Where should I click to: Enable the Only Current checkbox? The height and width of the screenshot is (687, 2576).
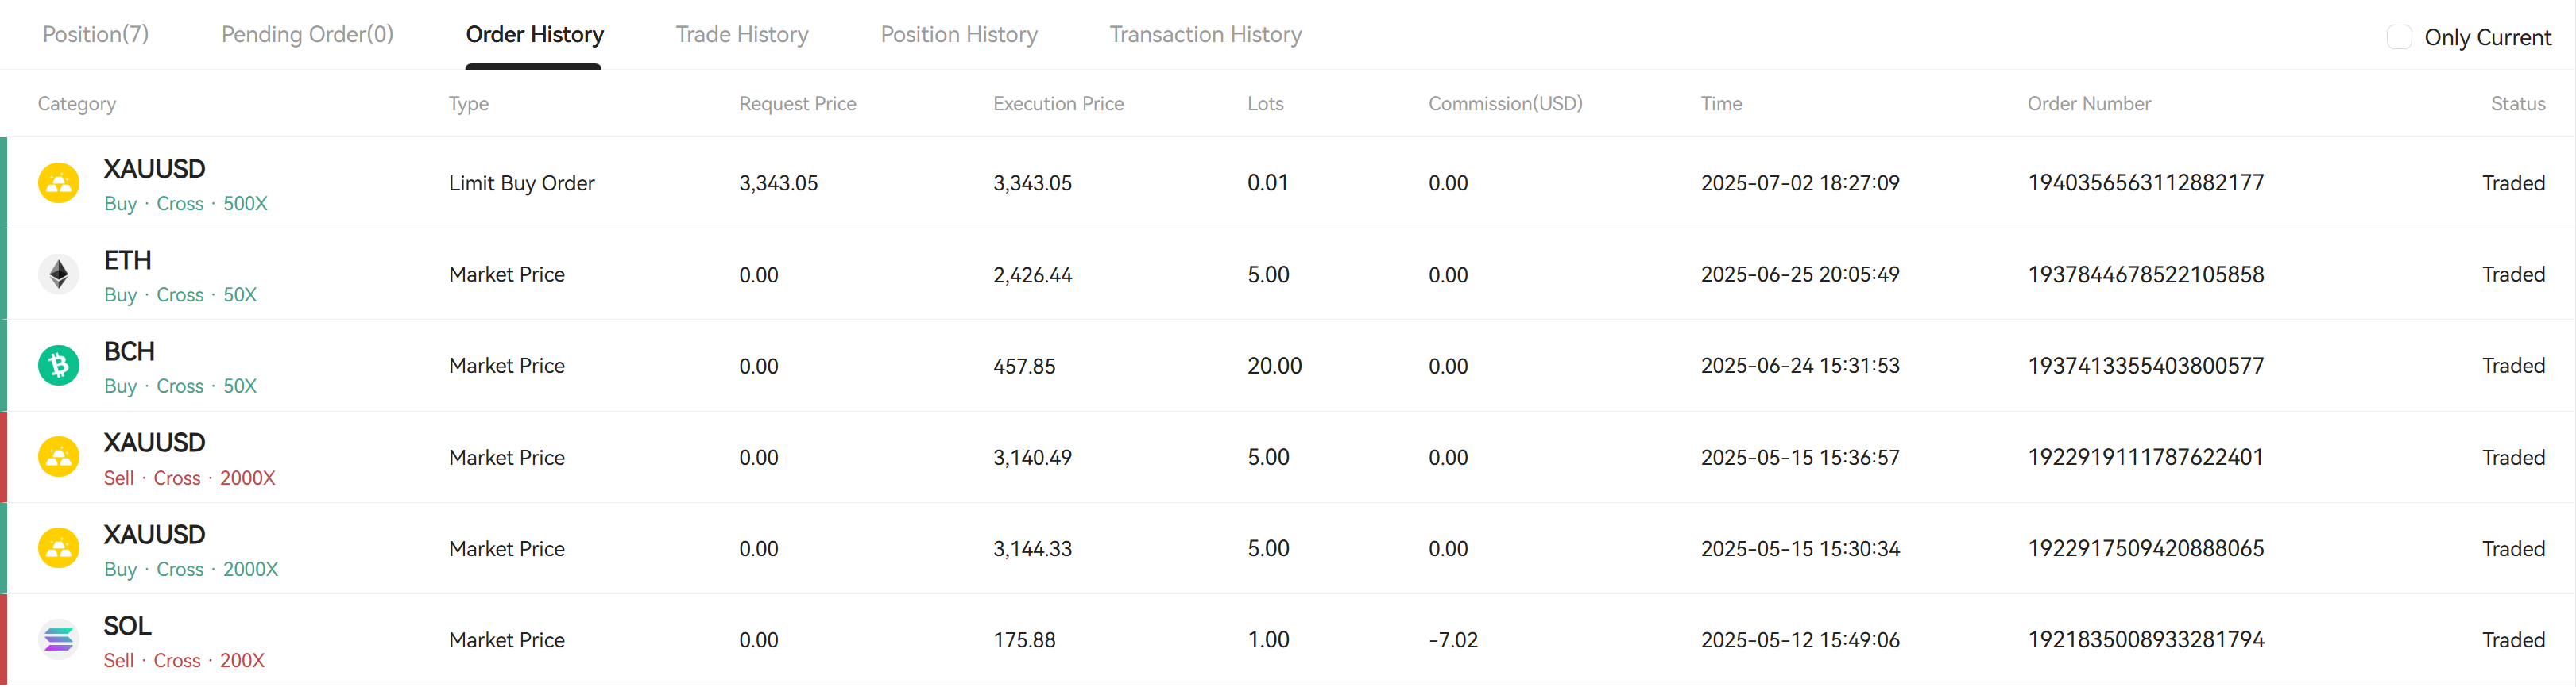click(2399, 37)
